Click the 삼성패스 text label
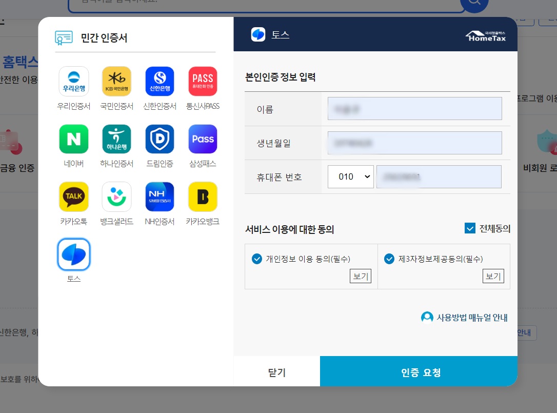Image resolution: width=557 pixels, height=413 pixels. tap(203, 164)
